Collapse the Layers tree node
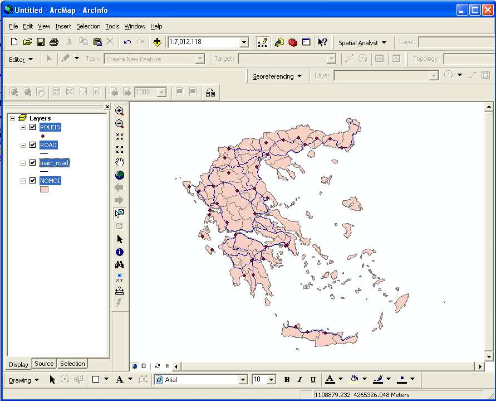The height and width of the screenshot is (401, 496). point(13,118)
